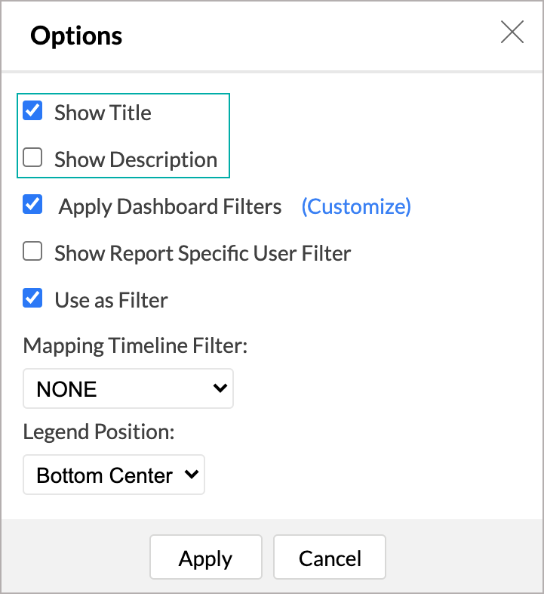Click the "Legend Position:" field label

(x=99, y=432)
